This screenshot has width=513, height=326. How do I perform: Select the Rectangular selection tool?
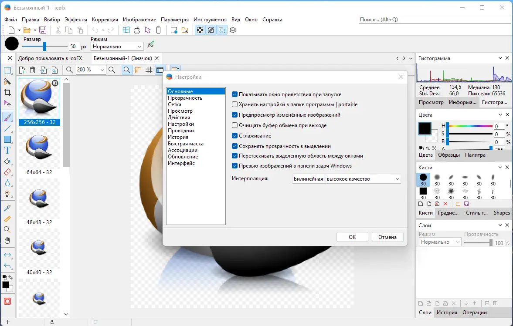[7, 71]
